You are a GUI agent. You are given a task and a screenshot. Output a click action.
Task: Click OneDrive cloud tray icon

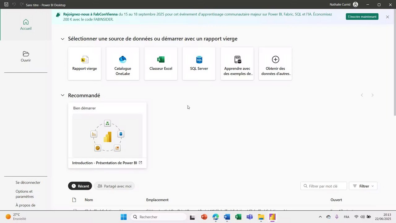329,217
